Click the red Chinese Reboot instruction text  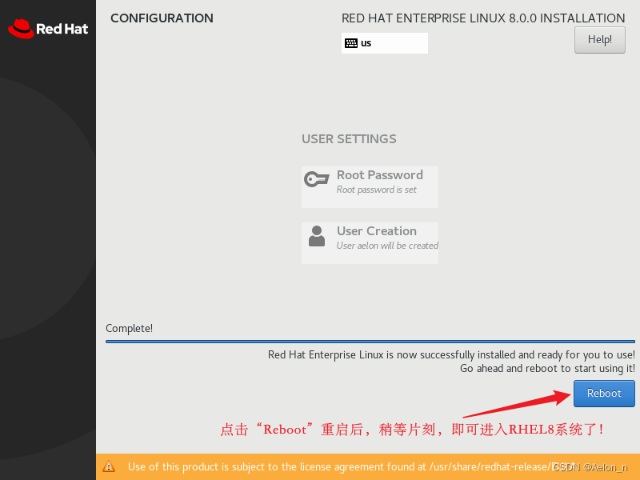[412, 430]
